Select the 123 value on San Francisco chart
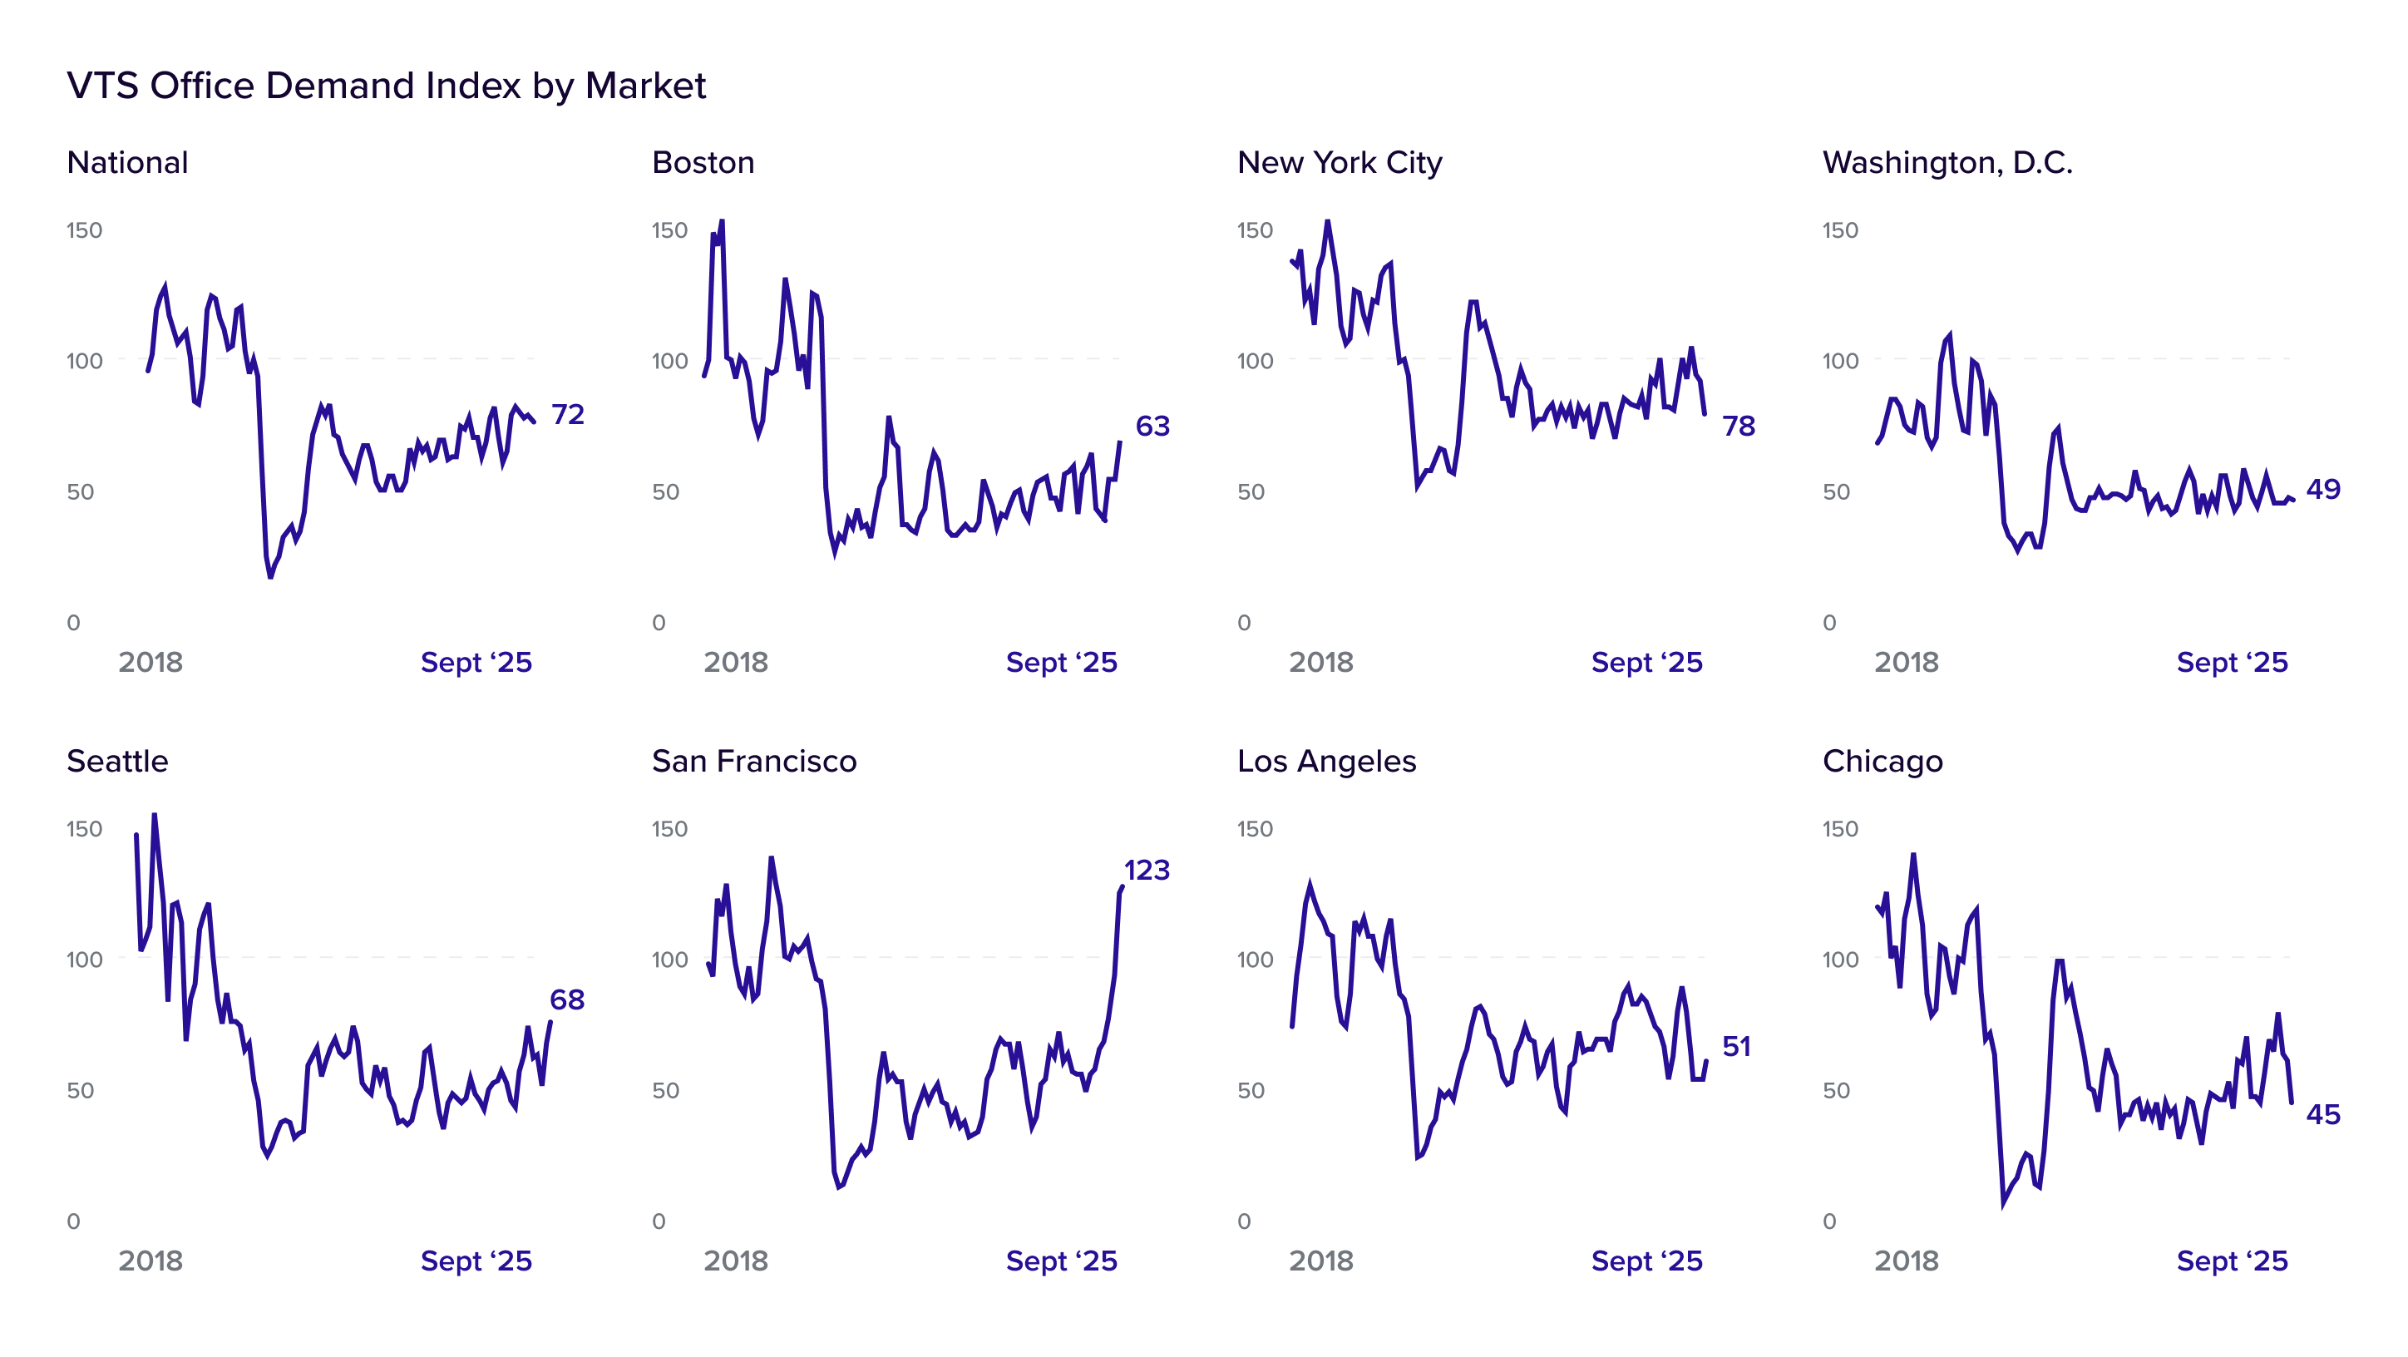The height and width of the screenshot is (1357, 2408). tap(1147, 871)
